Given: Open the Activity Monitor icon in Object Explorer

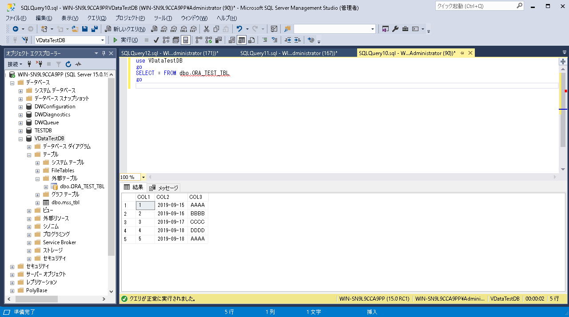Looking at the screenshot, I should coord(78,64).
